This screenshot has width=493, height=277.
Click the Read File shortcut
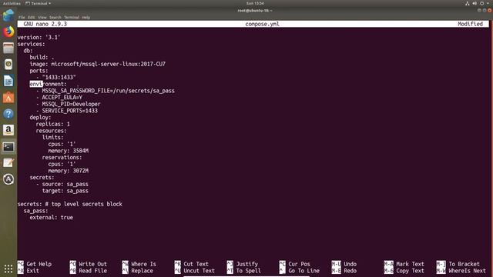pyautogui.click(x=89, y=271)
